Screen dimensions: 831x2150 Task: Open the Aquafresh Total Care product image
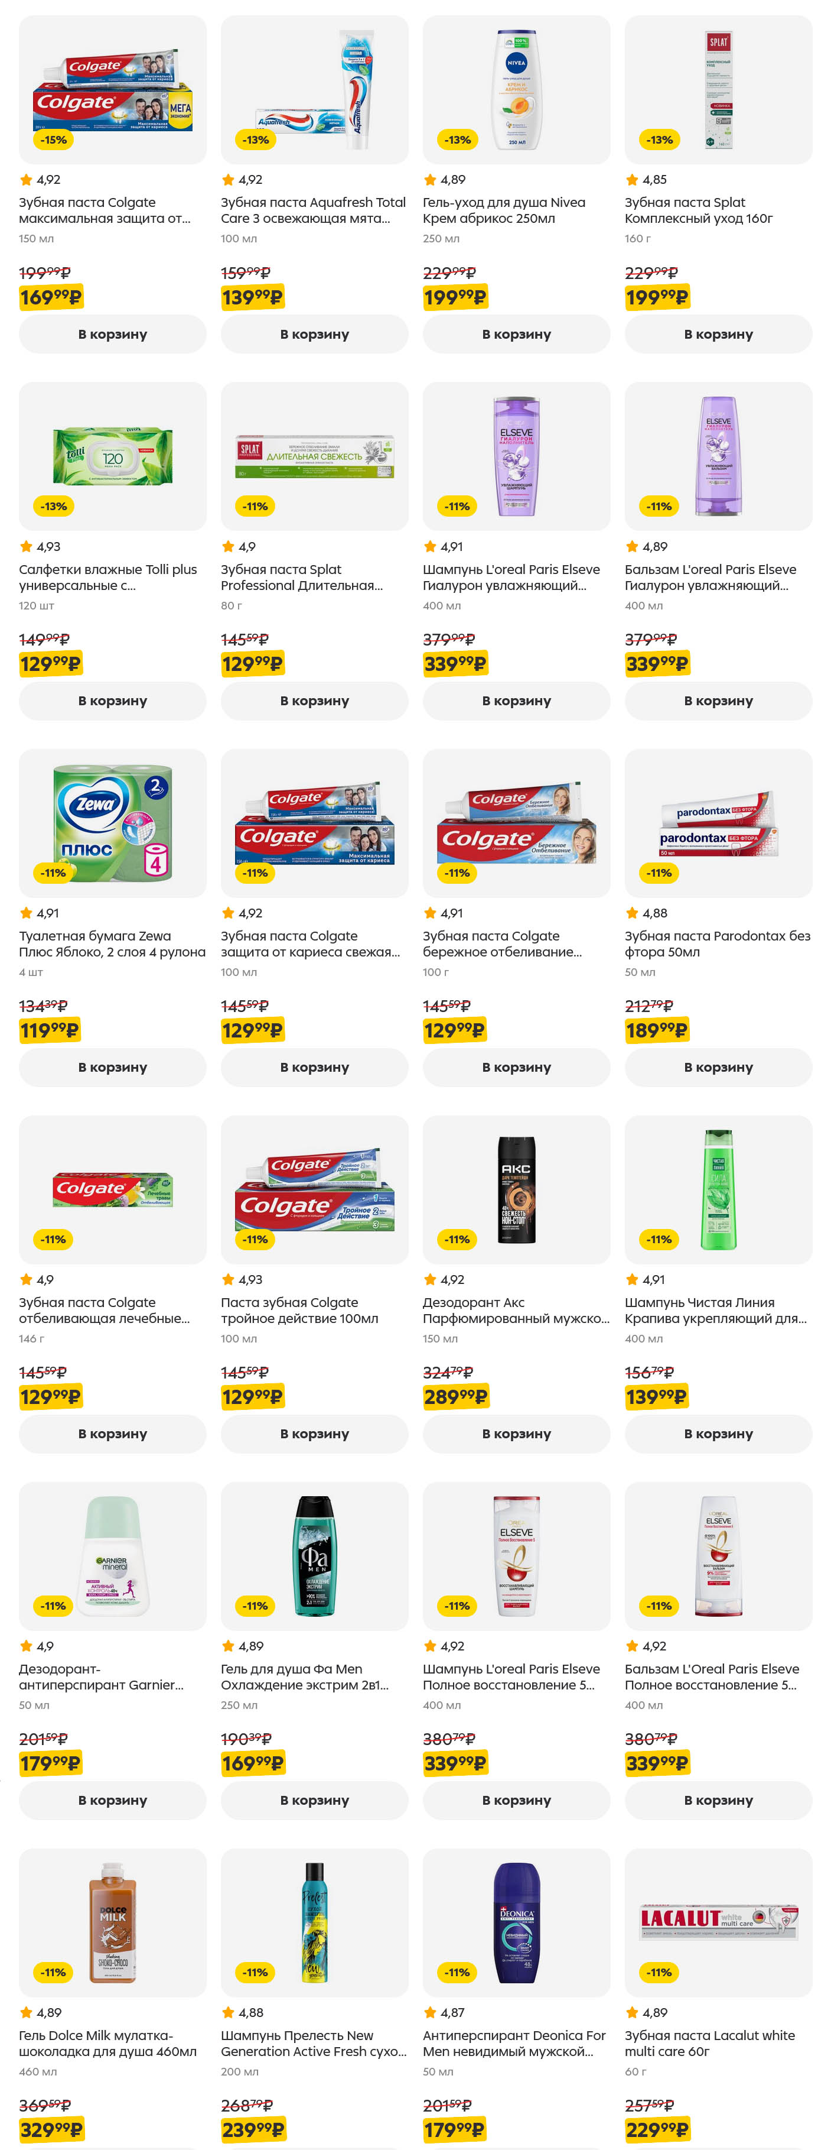314,89
